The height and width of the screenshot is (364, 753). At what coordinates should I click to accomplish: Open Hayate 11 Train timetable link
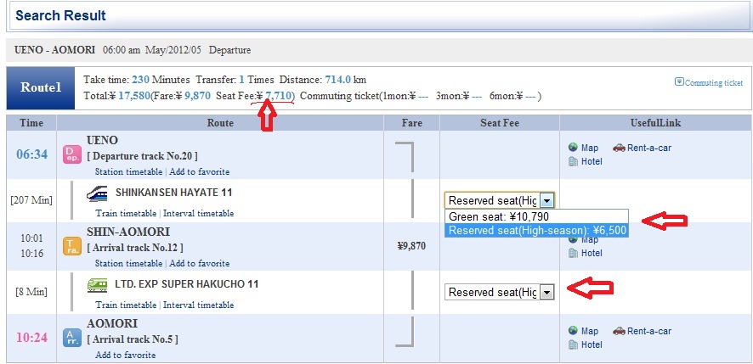pyautogui.click(x=126, y=214)
